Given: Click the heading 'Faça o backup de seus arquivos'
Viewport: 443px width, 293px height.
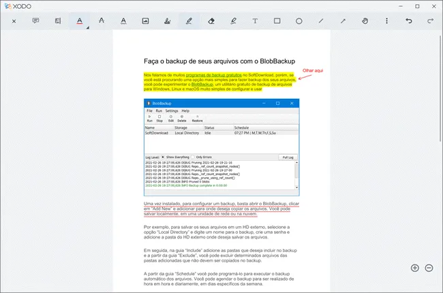Looking at the screenshot, I should coord(219,61).
